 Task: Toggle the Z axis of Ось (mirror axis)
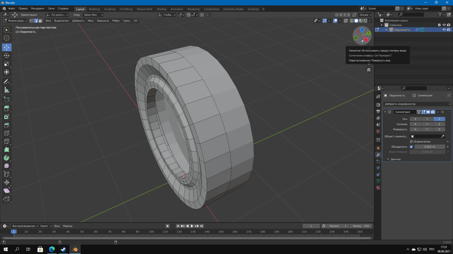[x=439, y=119]
